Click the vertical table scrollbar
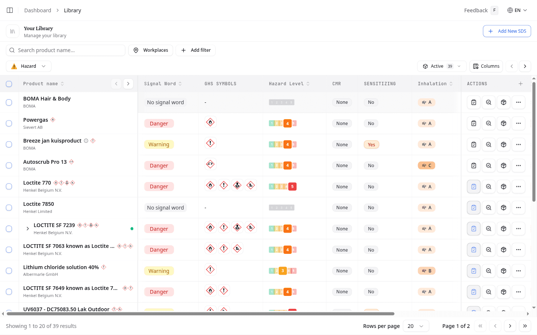The width and height of the screenshot is (537, 335). pyautogui.click(x=534, y=141)
